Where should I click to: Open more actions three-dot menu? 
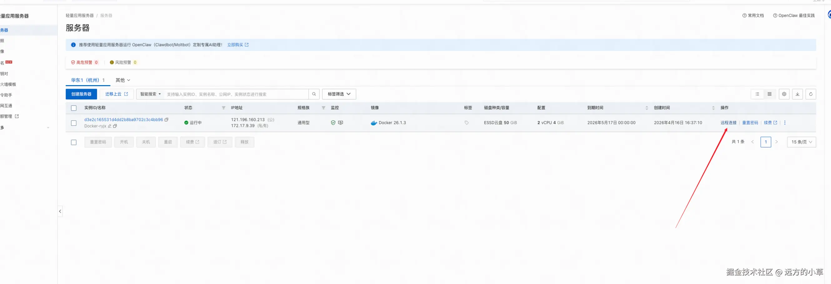785,123
